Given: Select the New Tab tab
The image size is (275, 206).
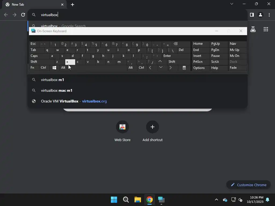Looking at the screenshot, I should [x=34, y=5].
